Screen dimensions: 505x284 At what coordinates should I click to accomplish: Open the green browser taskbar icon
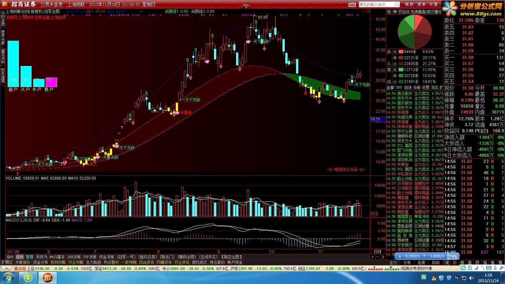28,278
